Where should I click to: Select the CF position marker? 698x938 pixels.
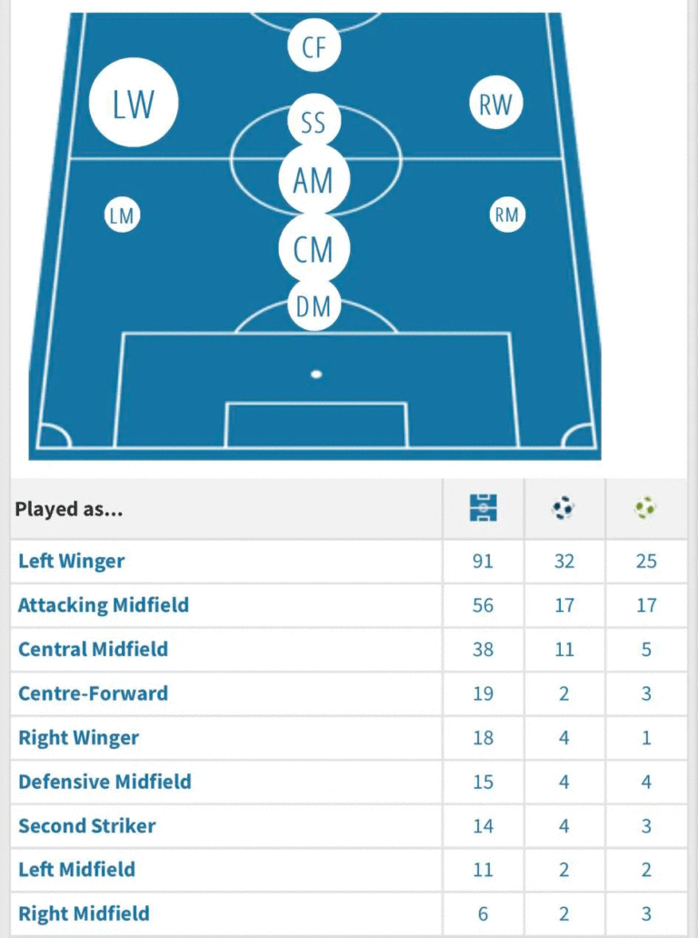(x=314, y=47)
